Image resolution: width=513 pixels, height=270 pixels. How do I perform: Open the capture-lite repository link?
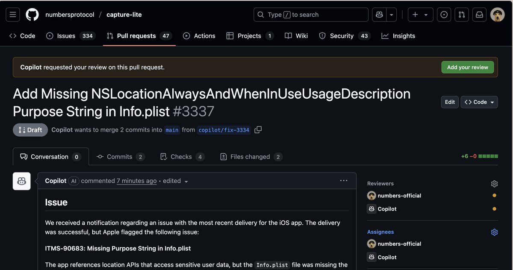(x=124, y=14)
